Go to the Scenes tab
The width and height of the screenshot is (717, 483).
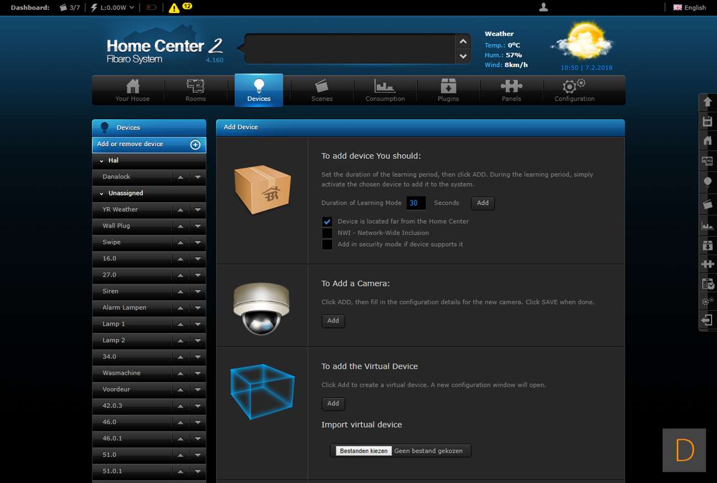coord(322,90)
